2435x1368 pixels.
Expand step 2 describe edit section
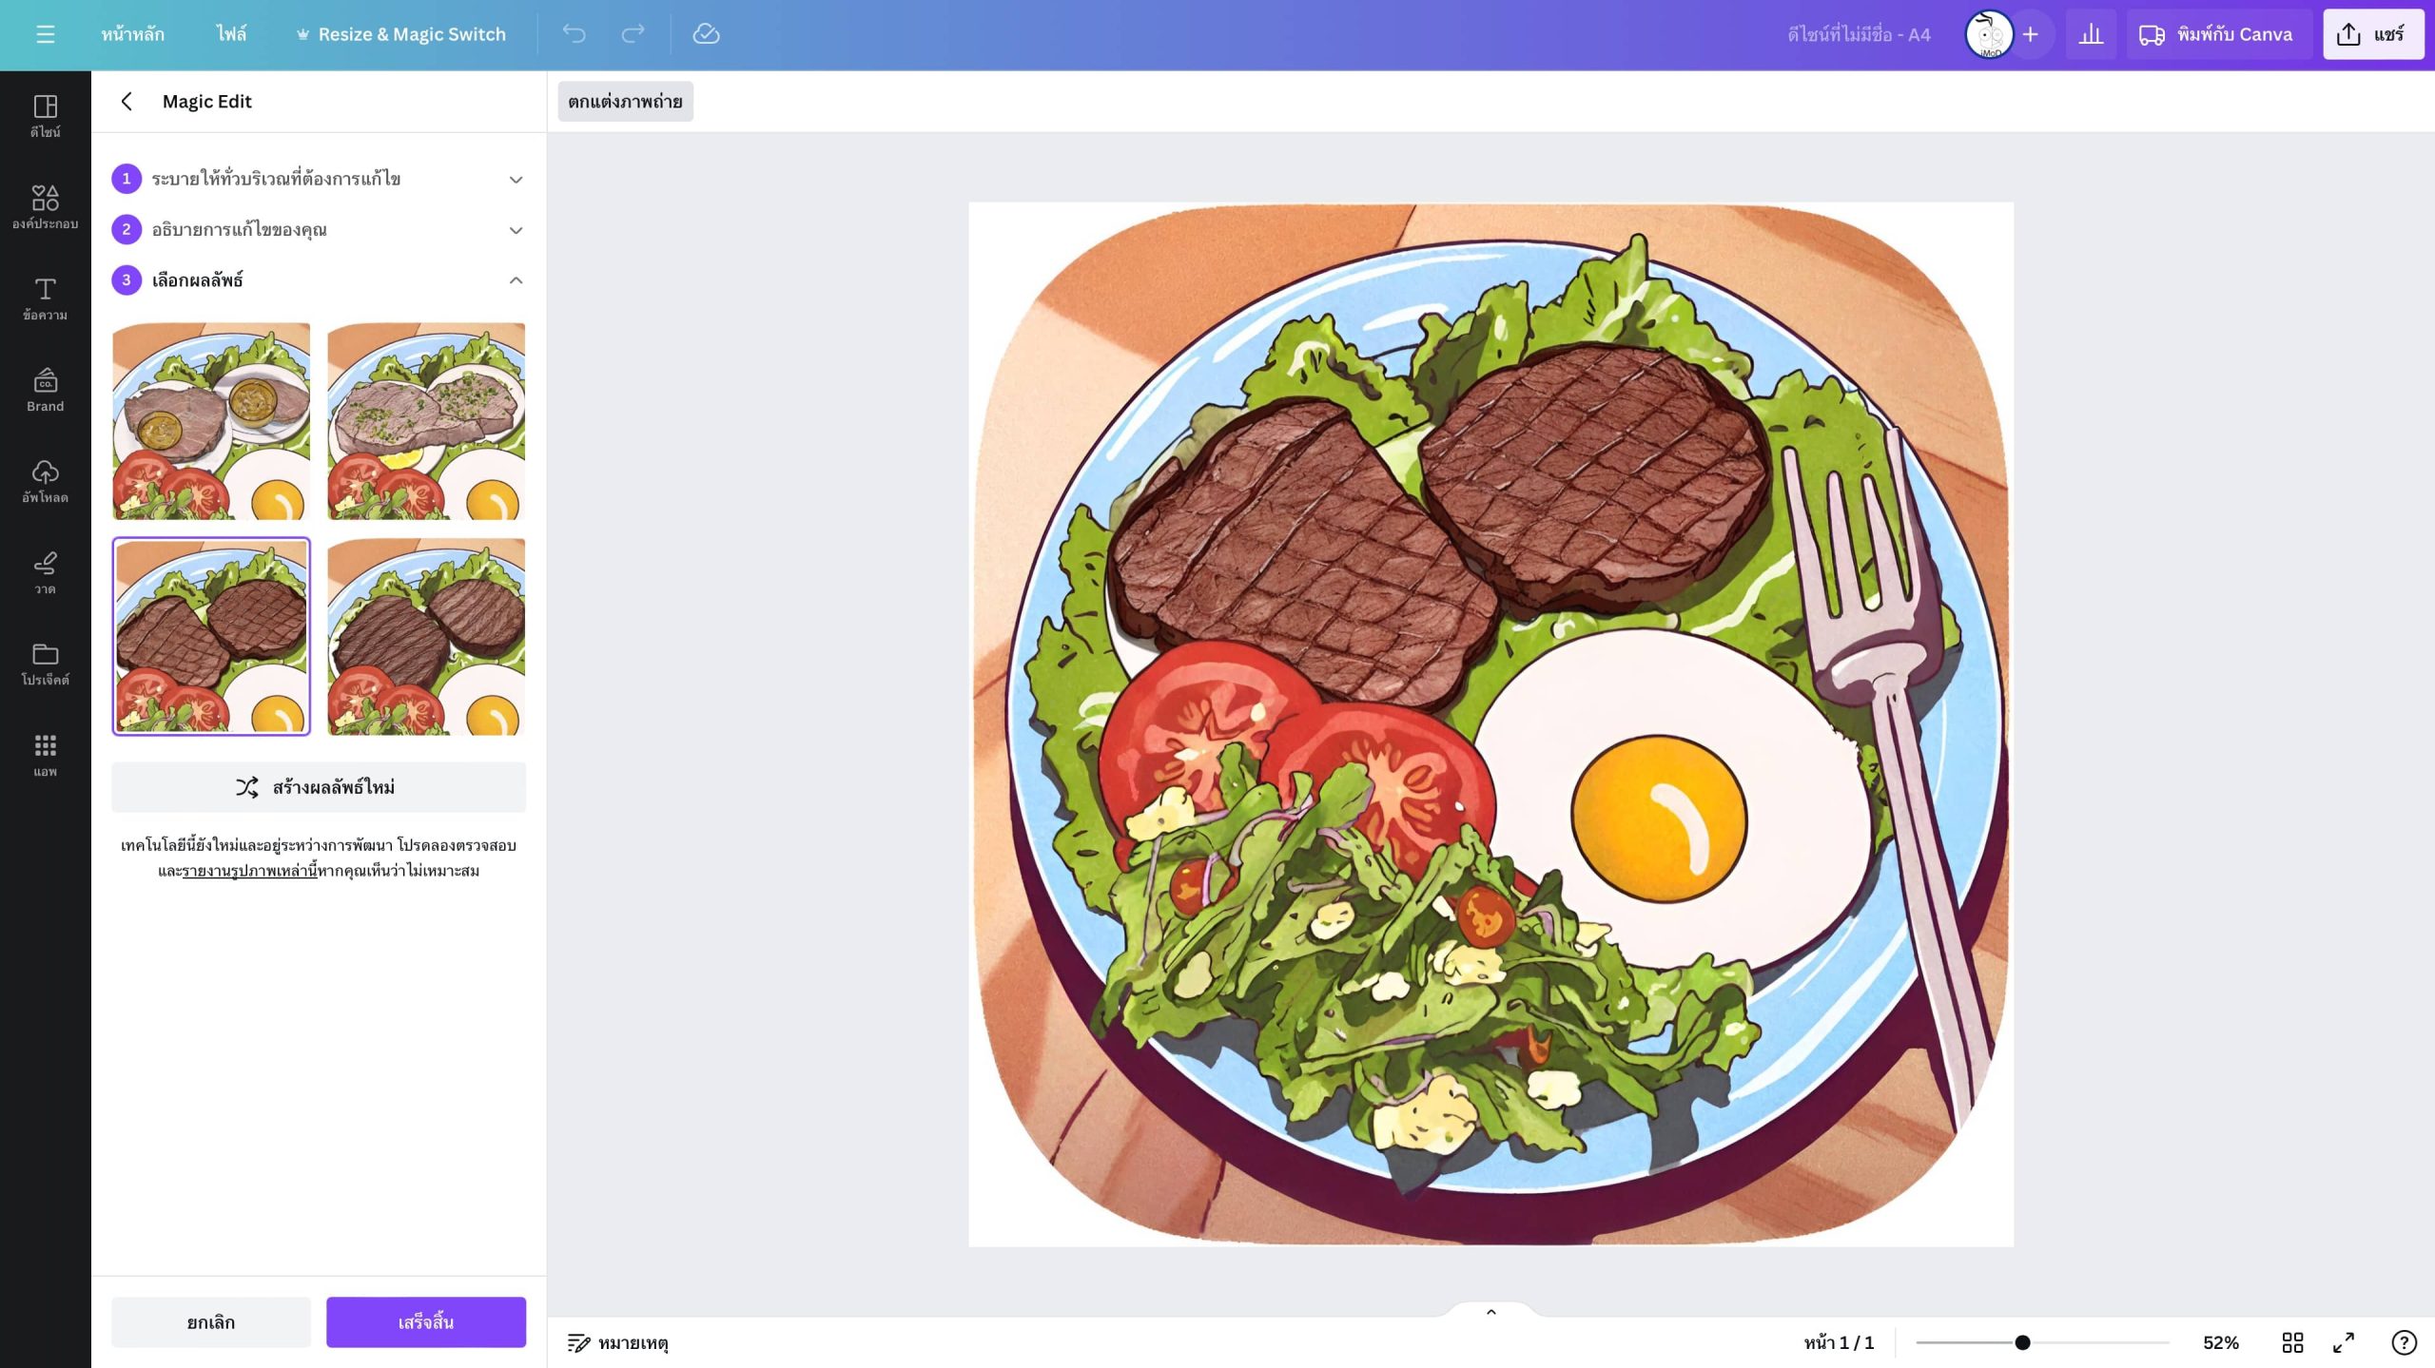point(319,229)
